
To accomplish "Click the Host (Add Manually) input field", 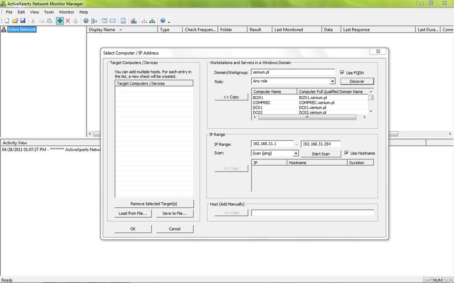I will [x=312, y=213].
